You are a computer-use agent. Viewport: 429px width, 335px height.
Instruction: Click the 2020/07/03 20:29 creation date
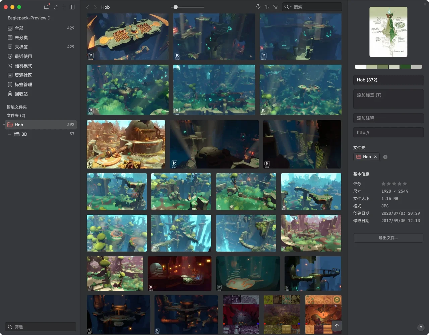pos(401,213)
